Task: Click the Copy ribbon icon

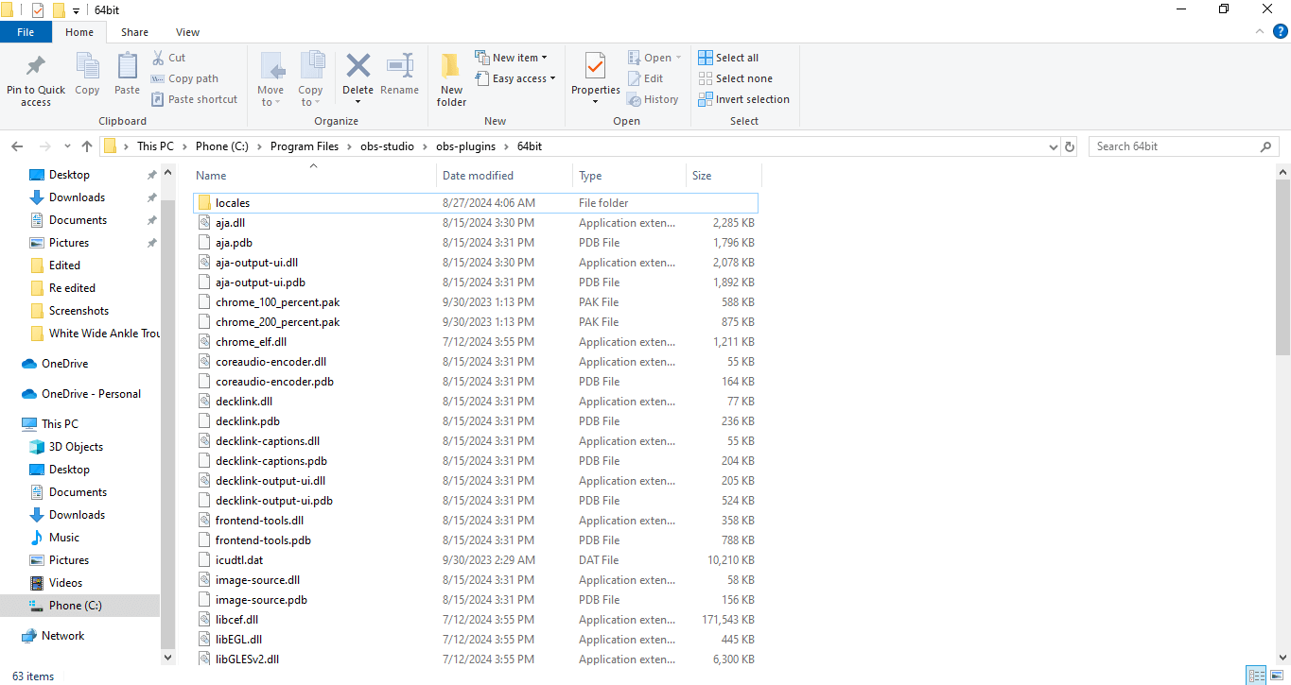Action: [87, 66]
